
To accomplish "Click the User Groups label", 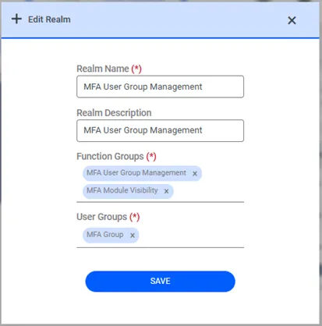I will point(102,217).
